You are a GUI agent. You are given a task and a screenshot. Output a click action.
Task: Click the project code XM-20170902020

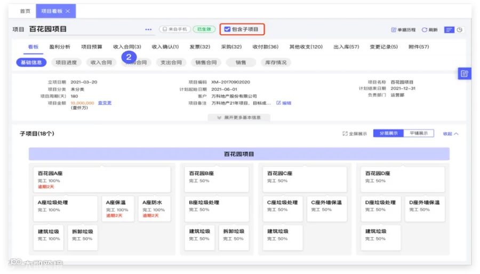(x=230, y=82)
